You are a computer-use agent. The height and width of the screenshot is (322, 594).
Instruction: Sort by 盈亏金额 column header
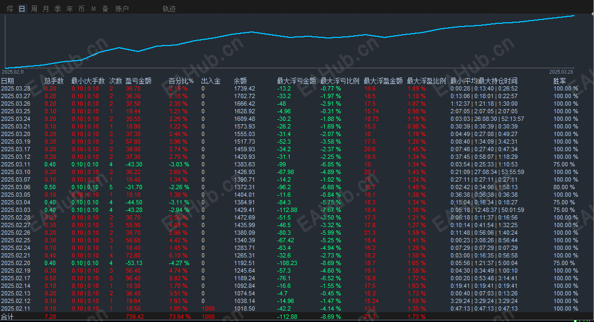[138, 81]
